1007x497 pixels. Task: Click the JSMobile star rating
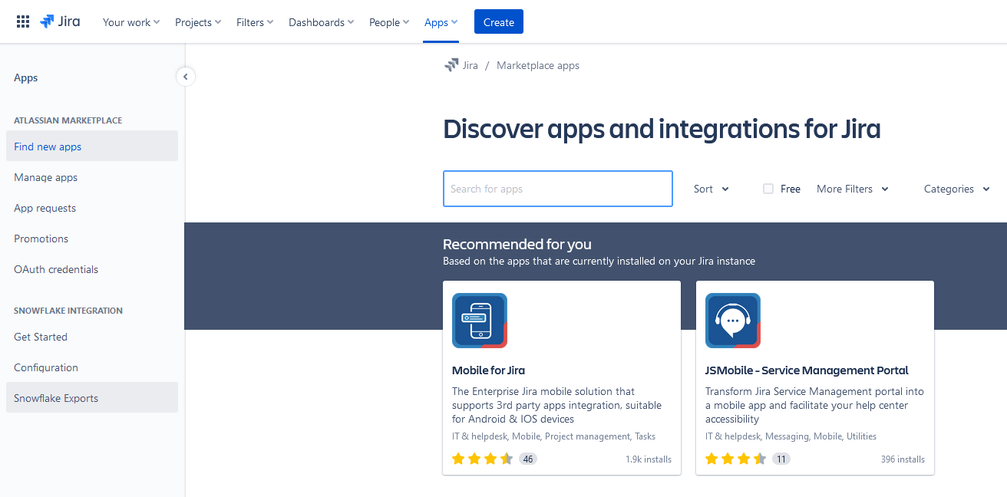(x=735, y=459)
